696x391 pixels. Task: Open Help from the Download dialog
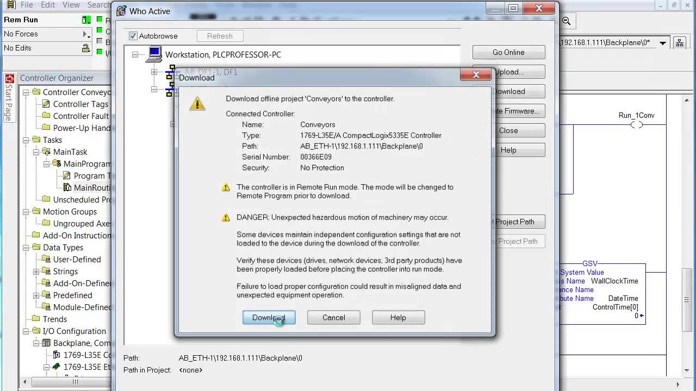point(398,318)
